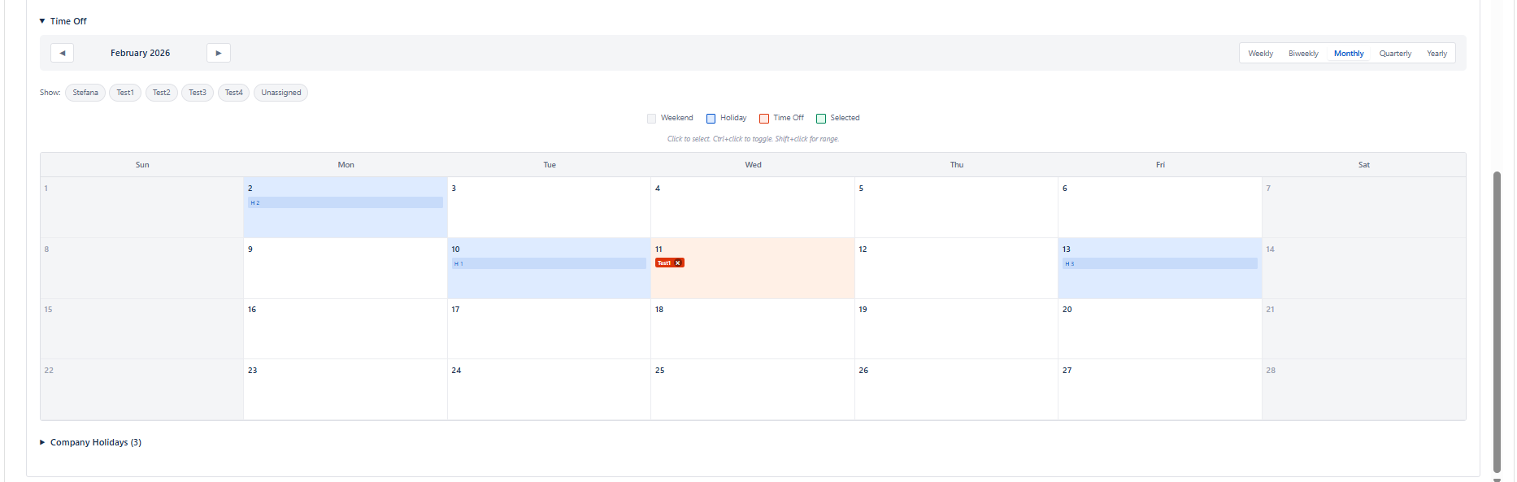Select day 5 in the calendar
Viewport: 1517px width, 482px height.
[956, 207]
